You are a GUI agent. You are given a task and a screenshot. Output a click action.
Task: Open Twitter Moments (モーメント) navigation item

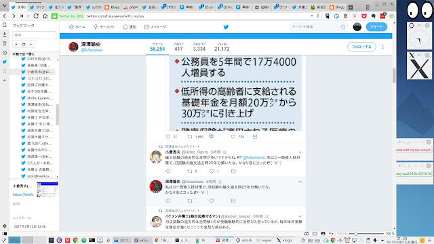104,27
